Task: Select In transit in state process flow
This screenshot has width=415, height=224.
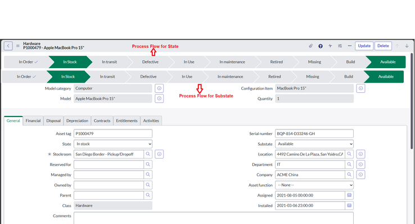Action: [109, 62]
